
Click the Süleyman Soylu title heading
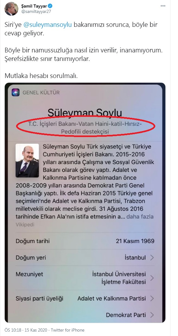85,112
